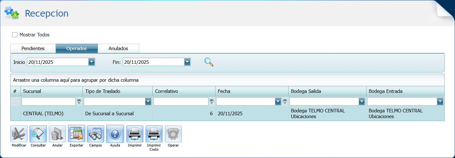Sort by the Tipo de Traslado column header
The height and width of the screenshot is (158, 455).
pyautogui.click(x=118, y=91)
